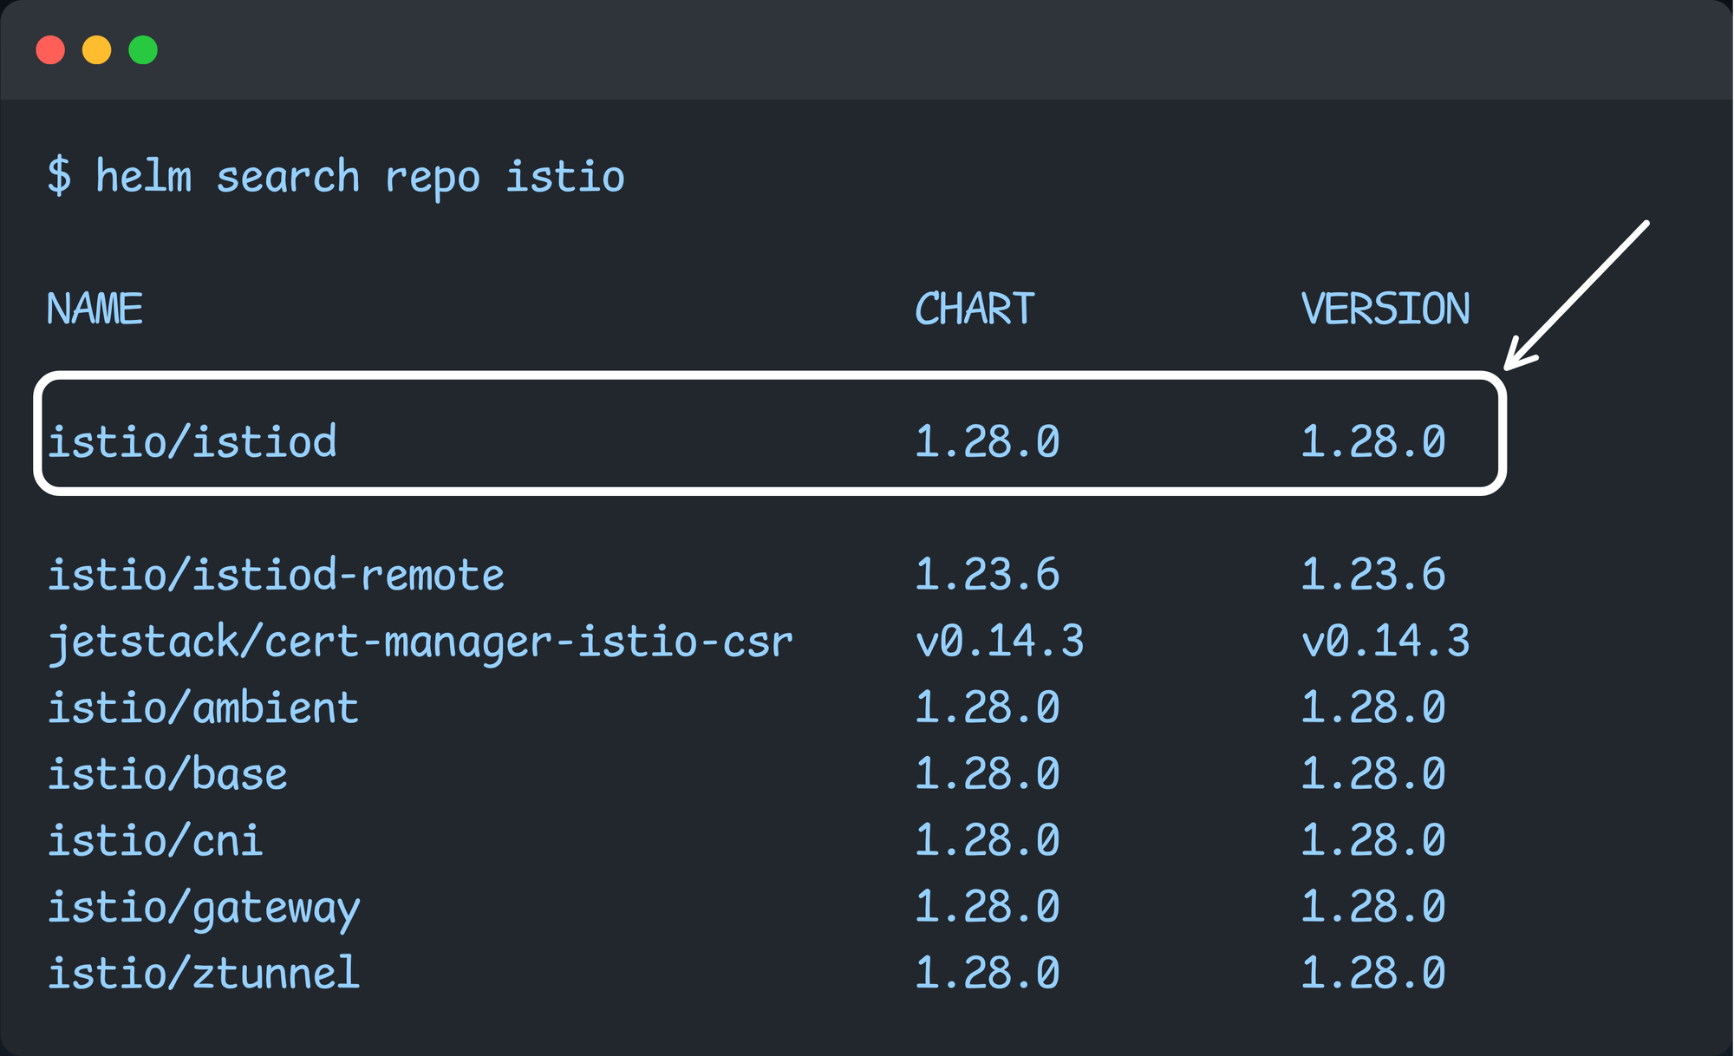1734x1056 pixels.
Task: Click the istio/cni chart row
Action: [x=156, y=840]
